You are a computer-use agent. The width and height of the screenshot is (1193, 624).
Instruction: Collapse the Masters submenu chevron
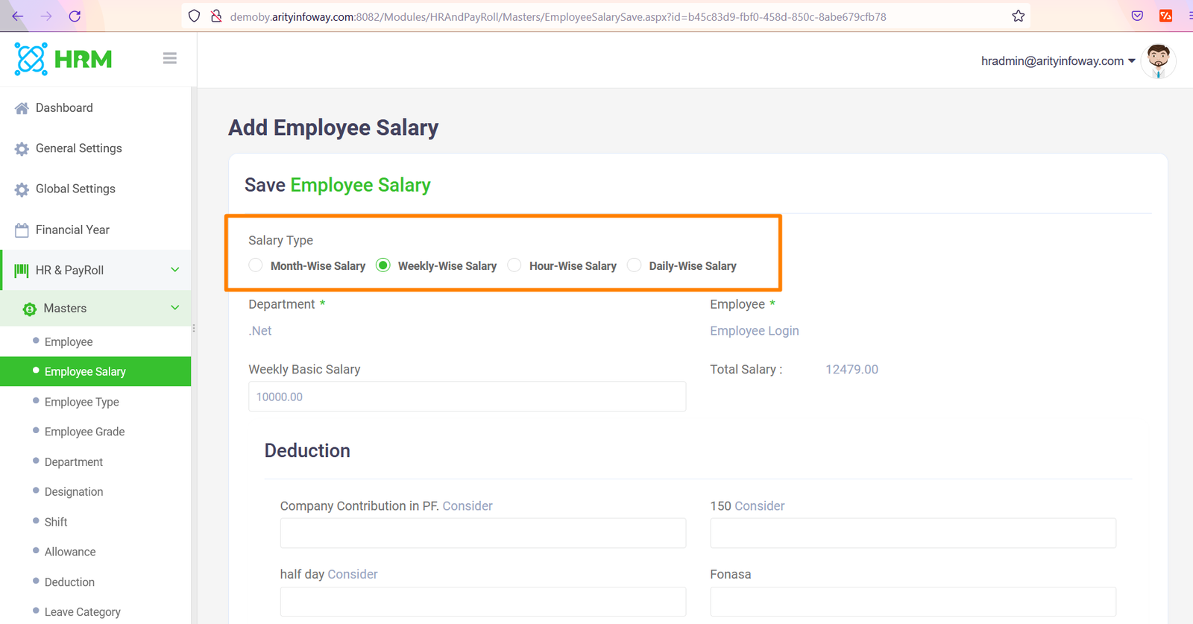pos(174,308)
